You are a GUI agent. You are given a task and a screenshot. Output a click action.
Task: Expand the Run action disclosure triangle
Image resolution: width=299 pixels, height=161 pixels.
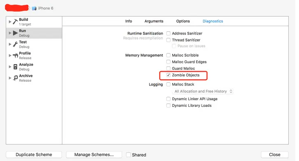10,33
